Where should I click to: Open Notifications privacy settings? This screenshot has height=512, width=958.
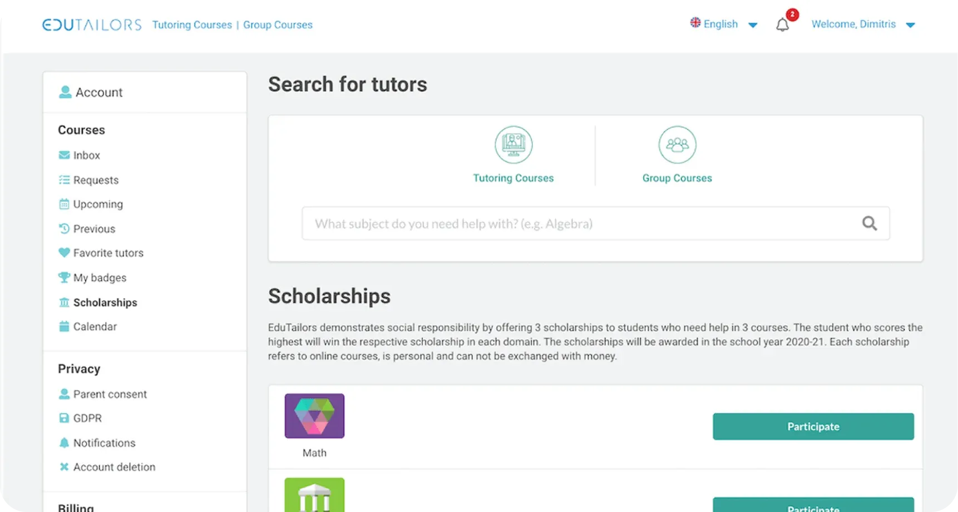tap(104, 443)
